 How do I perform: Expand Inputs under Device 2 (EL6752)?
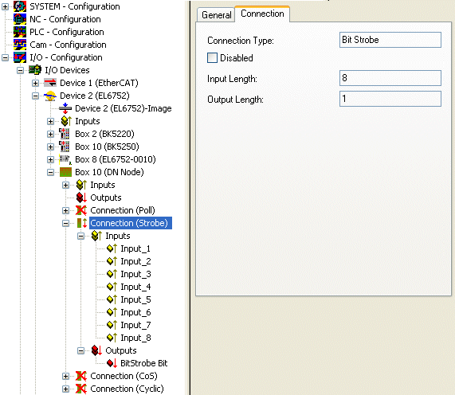[50, 121]
